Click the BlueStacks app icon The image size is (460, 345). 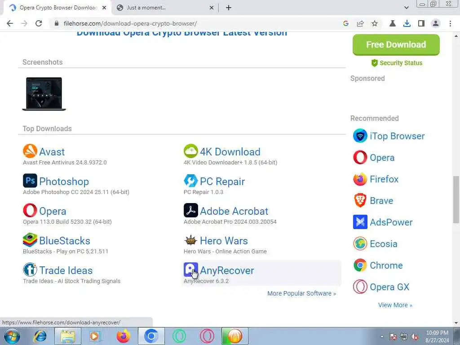[30, 240]
